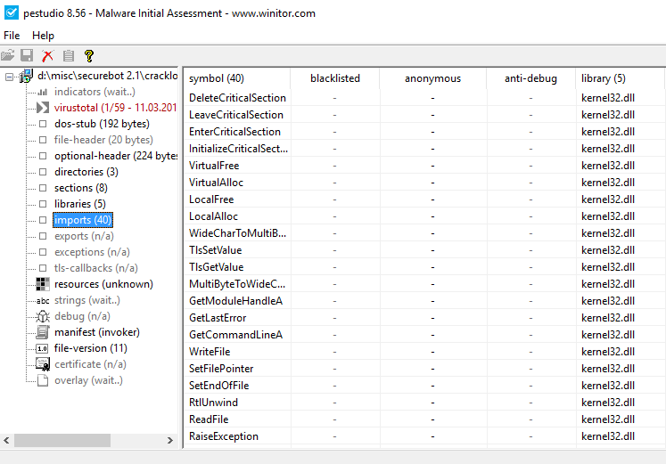This screenshot has width=666, height=464.
Task: Sort by the blacklisted column header
Action: [x=334, y=78]
